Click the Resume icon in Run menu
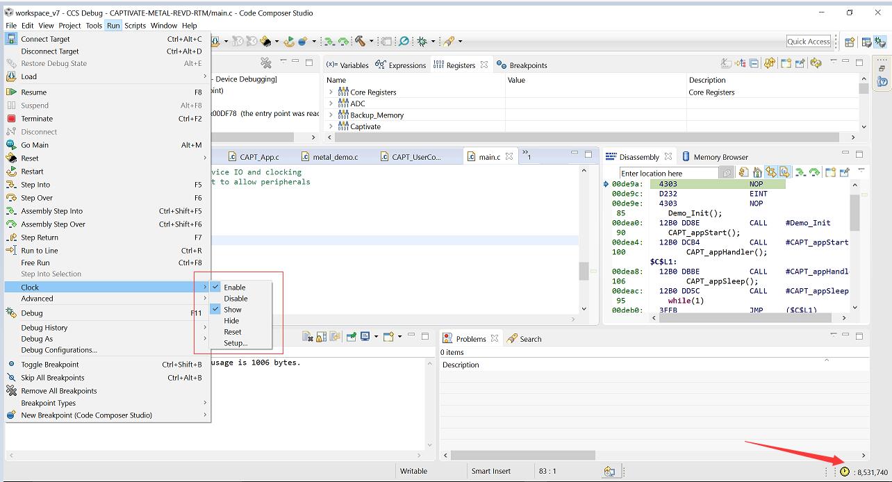 click(11, 92)
